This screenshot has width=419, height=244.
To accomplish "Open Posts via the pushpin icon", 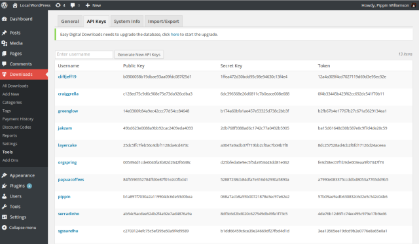I will [5, 33].
